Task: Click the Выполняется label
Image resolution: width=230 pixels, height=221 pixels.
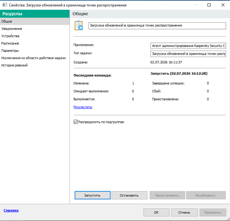Action: 84,99
